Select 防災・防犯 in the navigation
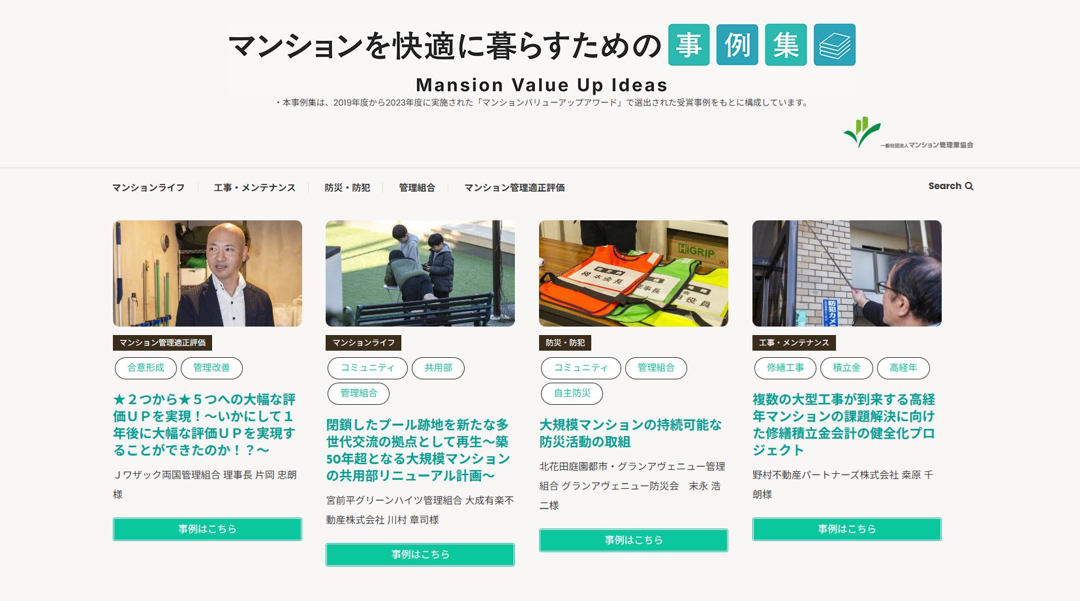 (347, 188)
